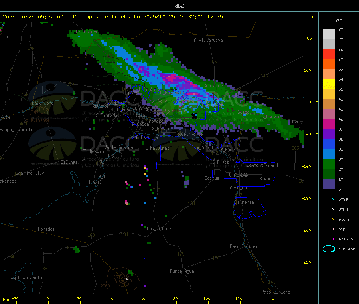
Task: Click the Soitue place label
Action: [x=212, y=178]
